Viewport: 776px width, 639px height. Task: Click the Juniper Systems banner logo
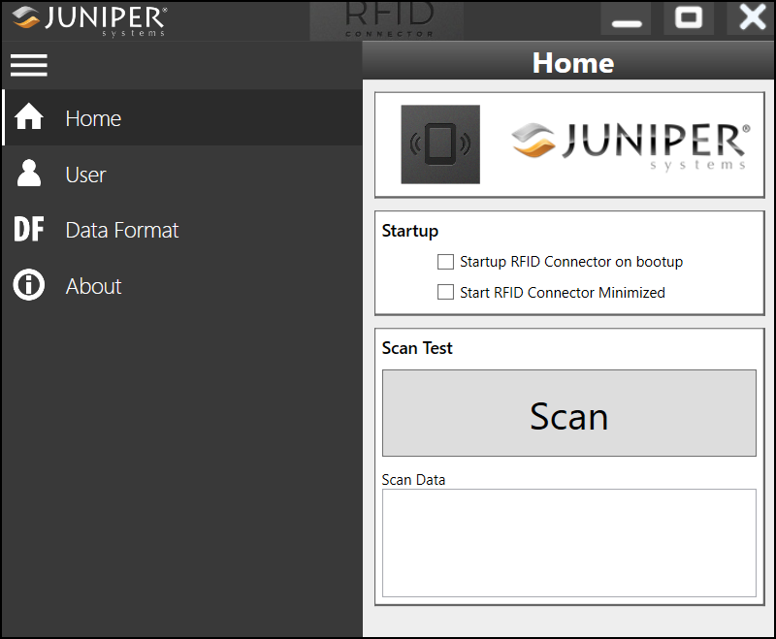(x=630, y=144)
